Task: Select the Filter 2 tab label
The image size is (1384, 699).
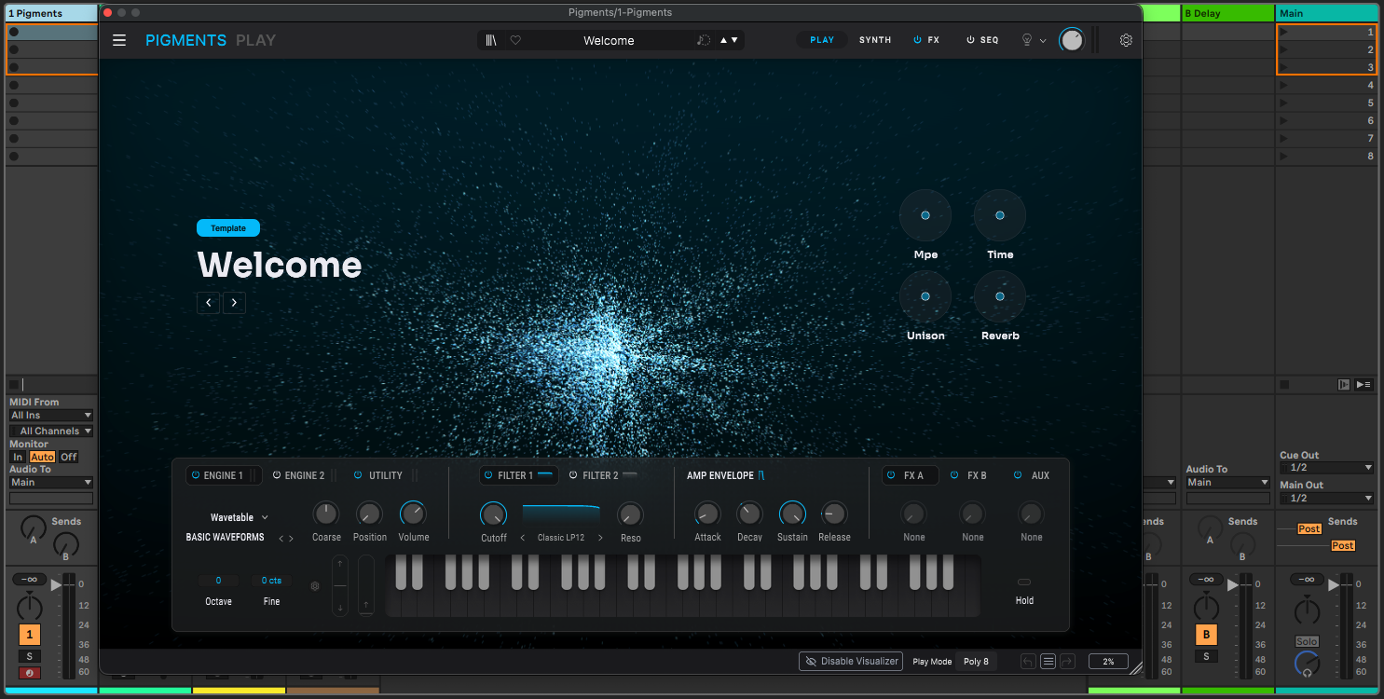Action: coord(600,475)
